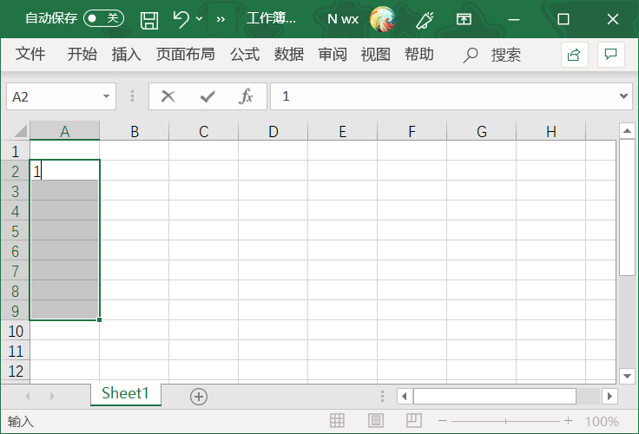Viewport: 639px width, 434px height.
Task: Click the next sheet navigation arrow
Action: 52,396
